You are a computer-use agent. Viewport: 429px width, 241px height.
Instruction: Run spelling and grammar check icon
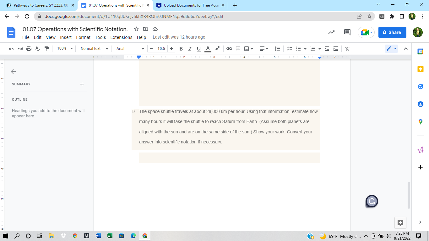pos(38,49)
